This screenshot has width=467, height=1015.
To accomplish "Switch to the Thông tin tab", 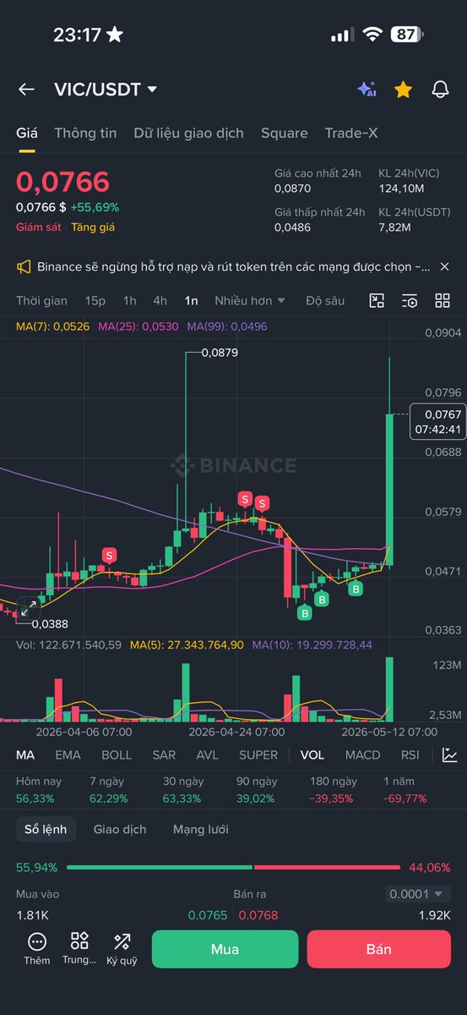I will (x=86, y=133).
